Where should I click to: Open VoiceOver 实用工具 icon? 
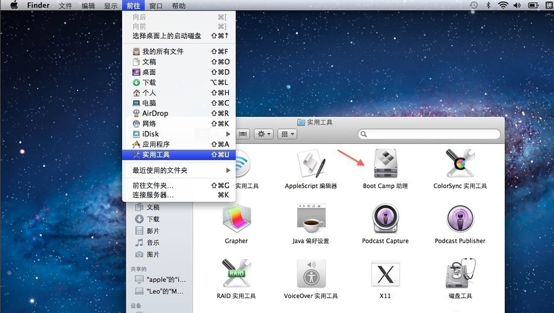pos(311,273)
